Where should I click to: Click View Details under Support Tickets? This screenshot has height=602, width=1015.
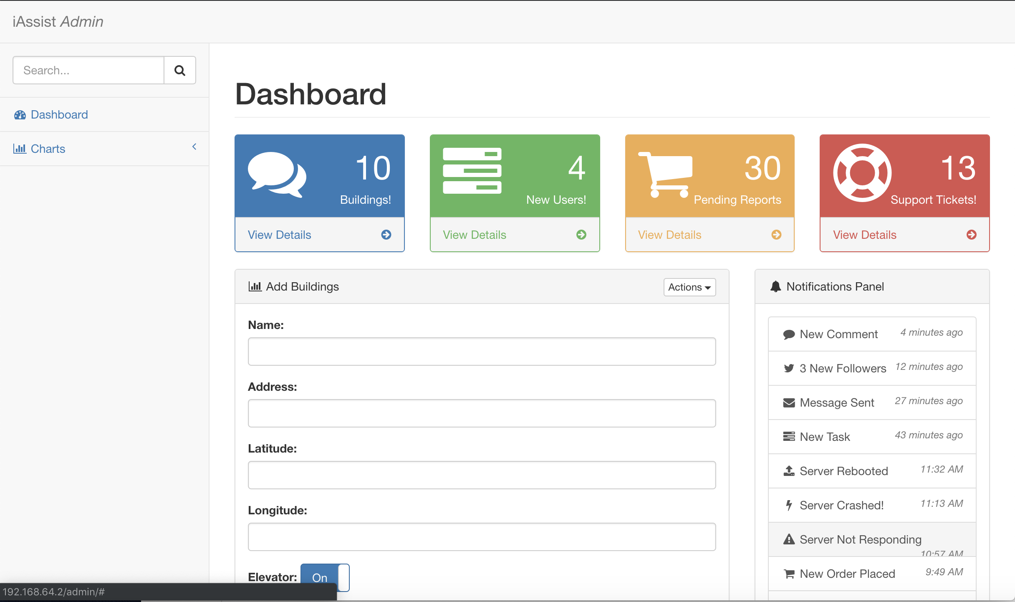[x=864, y=235]
